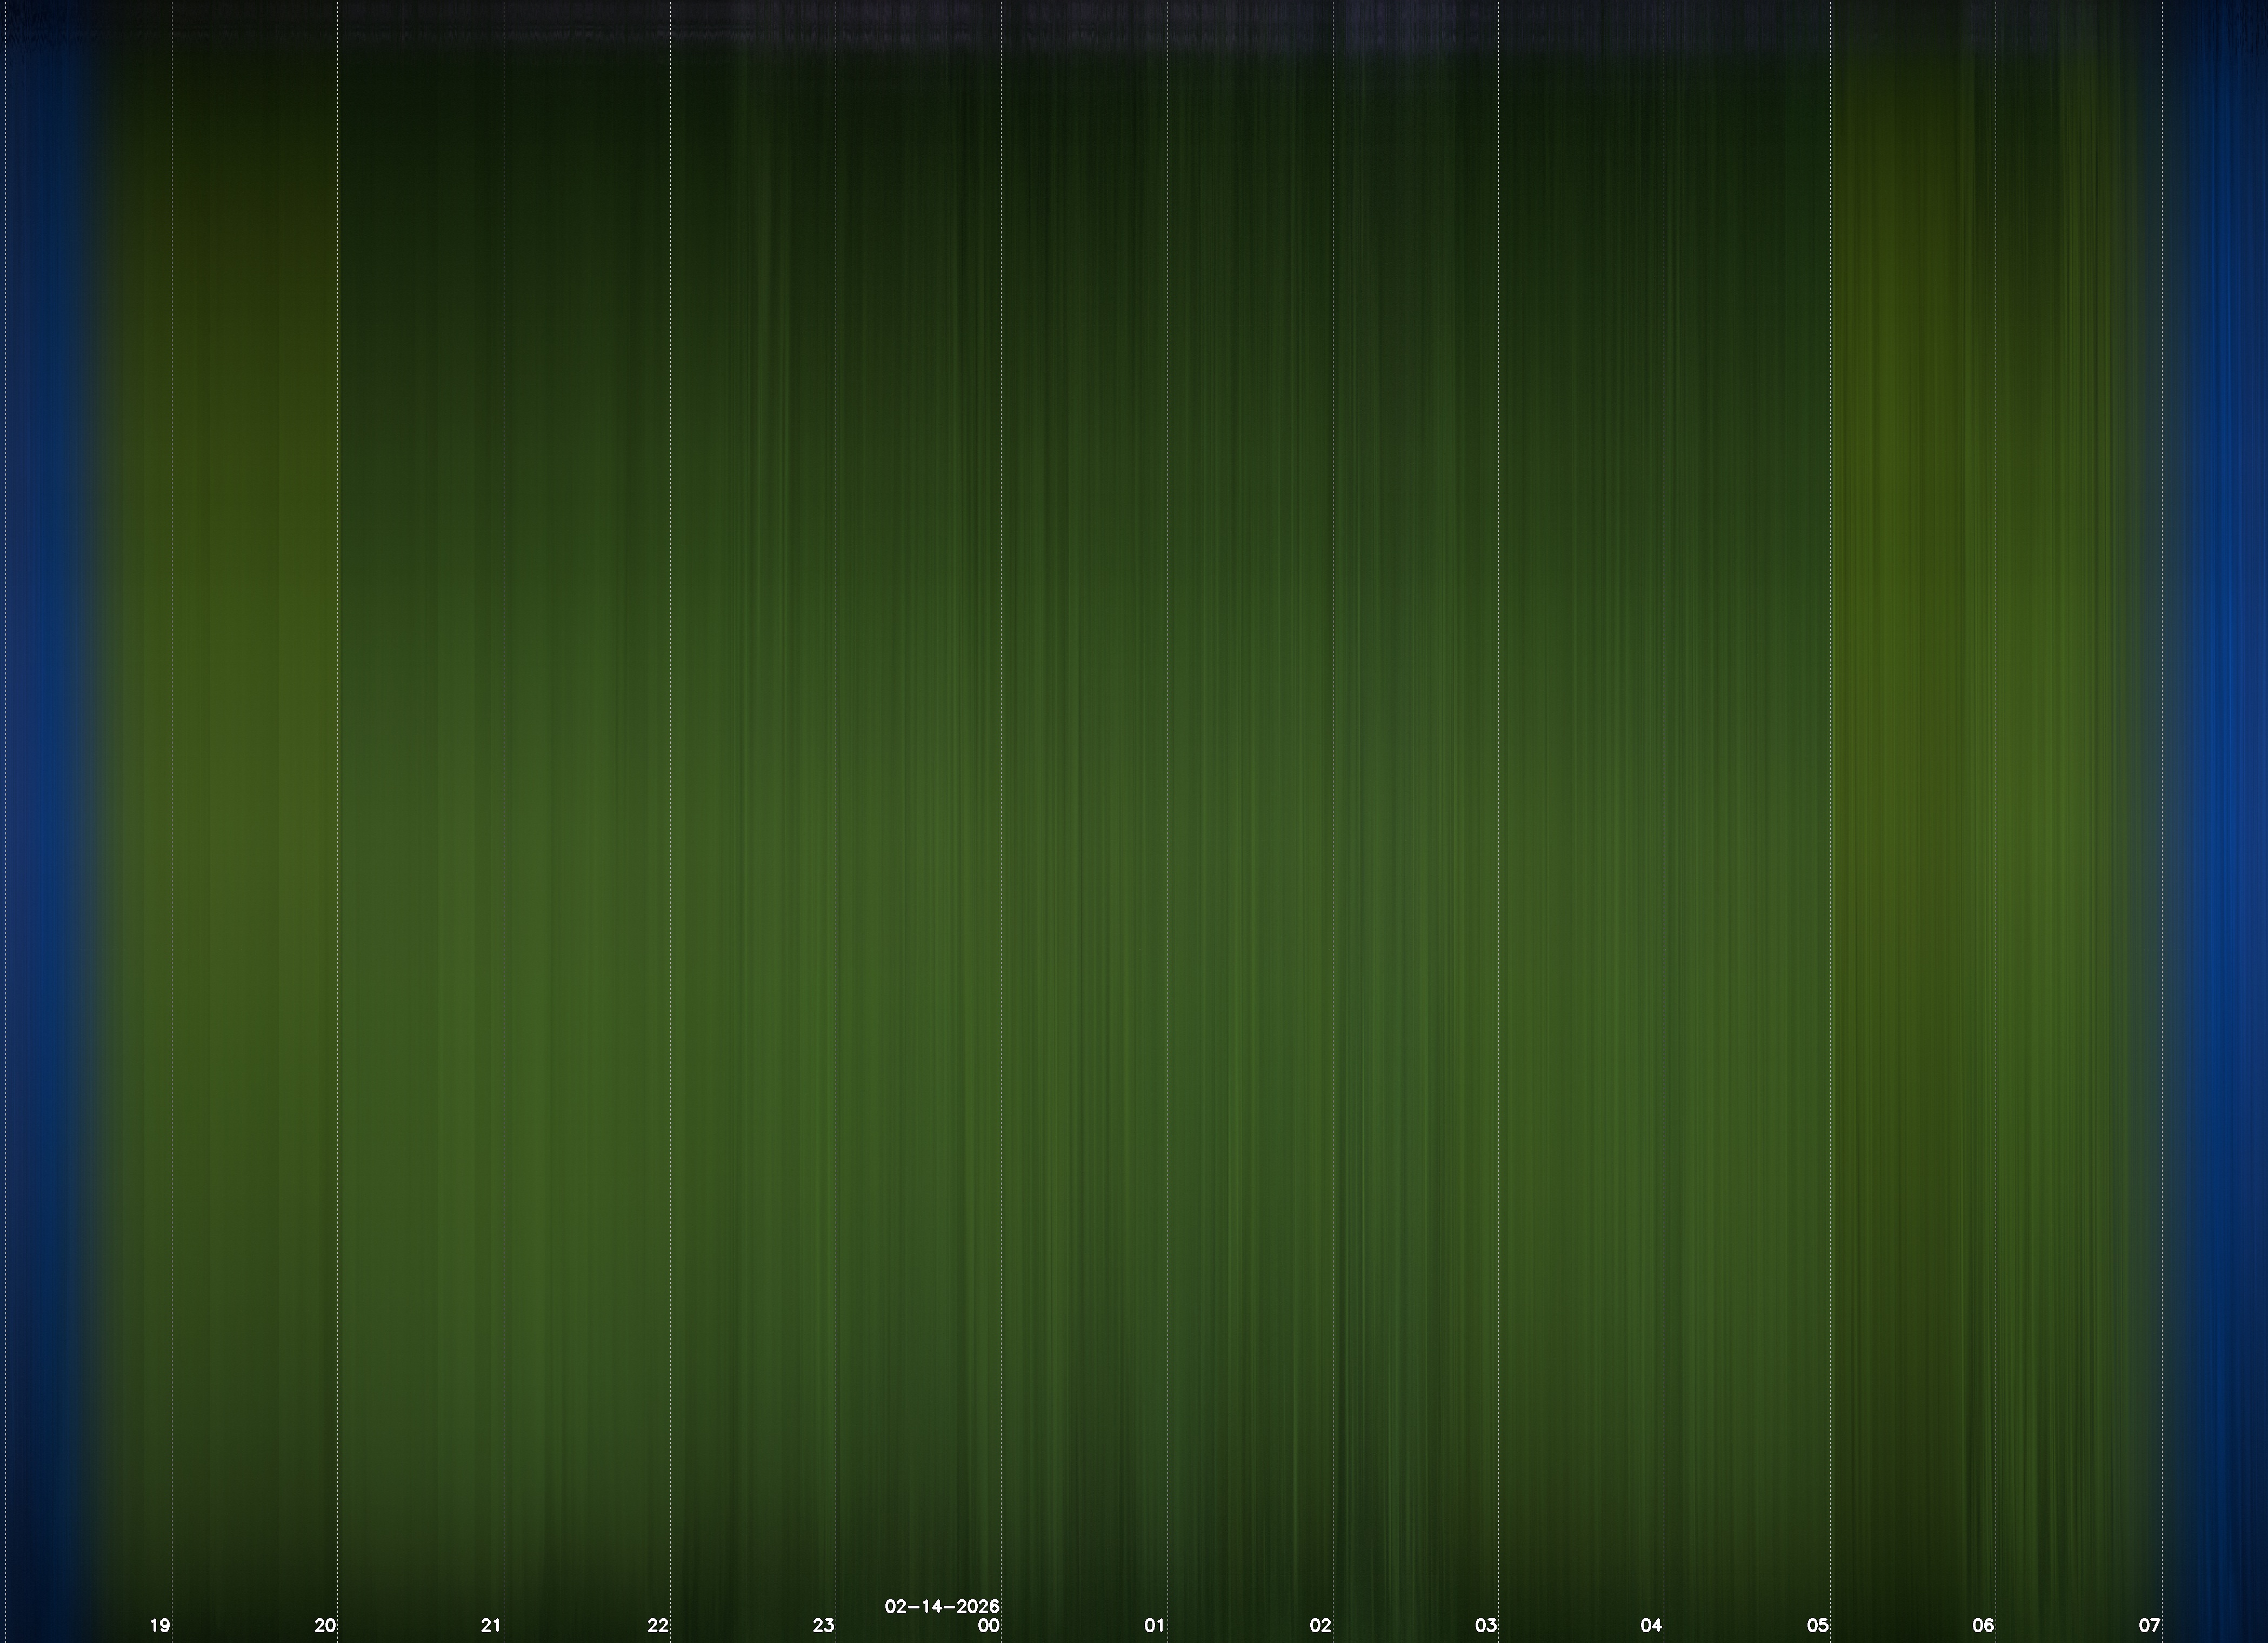Select the 07 hour label
Viewport: 2268px width, 1643px height.
[x=2149, y=1625]
